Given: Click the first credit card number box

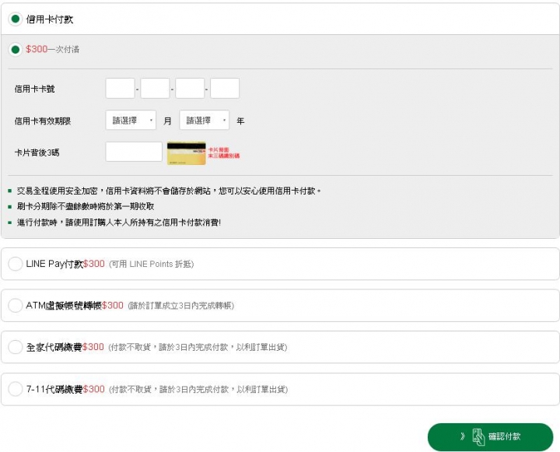Looking at the screenshot, I should (120, 88).
